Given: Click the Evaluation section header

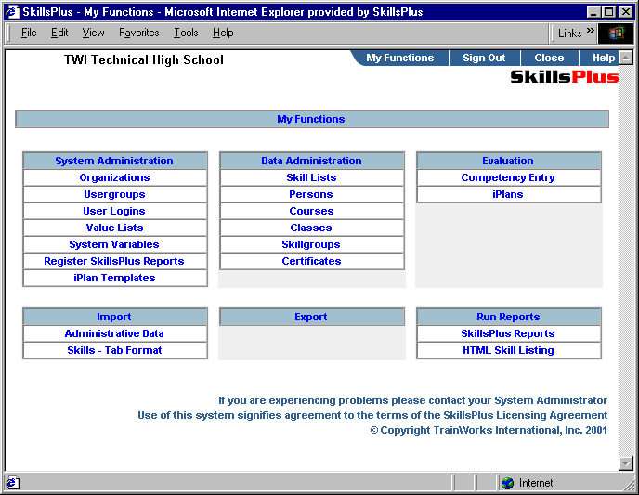Looking at the screenshot, I should click(508, 161).
